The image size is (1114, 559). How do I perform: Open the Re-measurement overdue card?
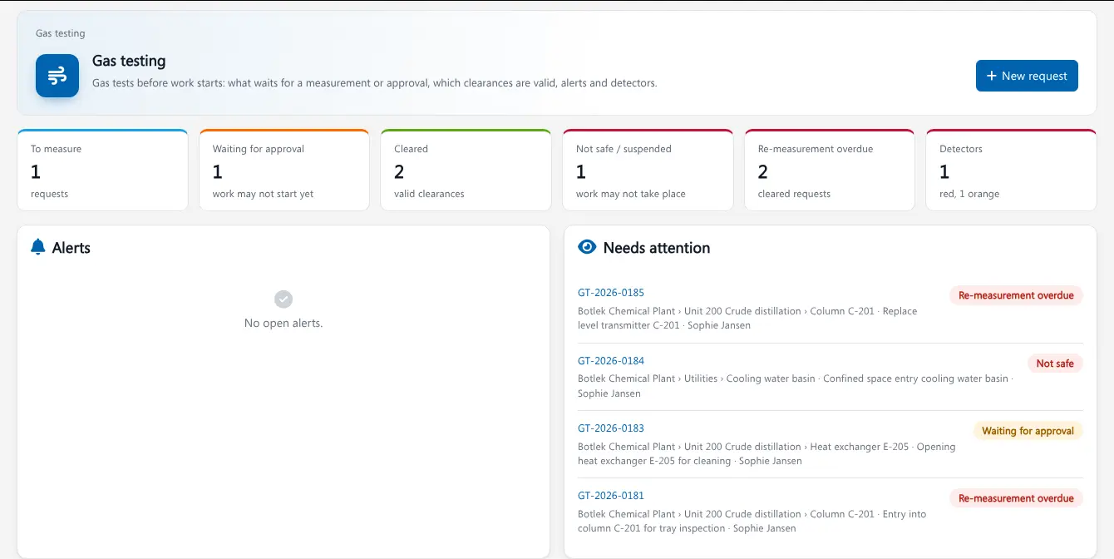click(x=830, y=171)
